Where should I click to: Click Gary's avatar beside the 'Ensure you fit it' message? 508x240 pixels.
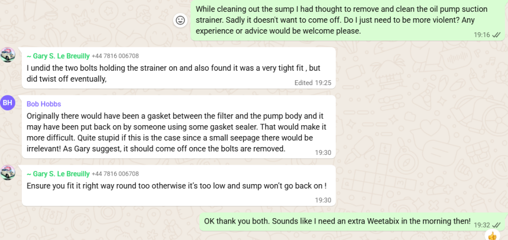click(7, 172)
